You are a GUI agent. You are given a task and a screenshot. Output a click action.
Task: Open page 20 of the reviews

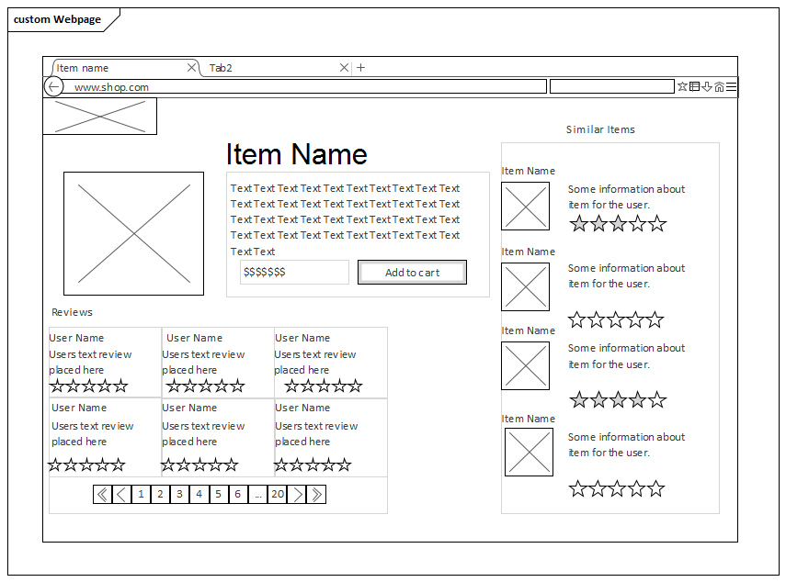tap(277, 494)
